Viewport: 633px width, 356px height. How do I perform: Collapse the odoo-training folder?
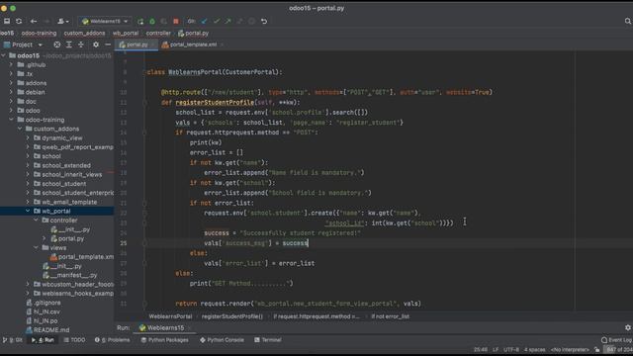(11, 120)
